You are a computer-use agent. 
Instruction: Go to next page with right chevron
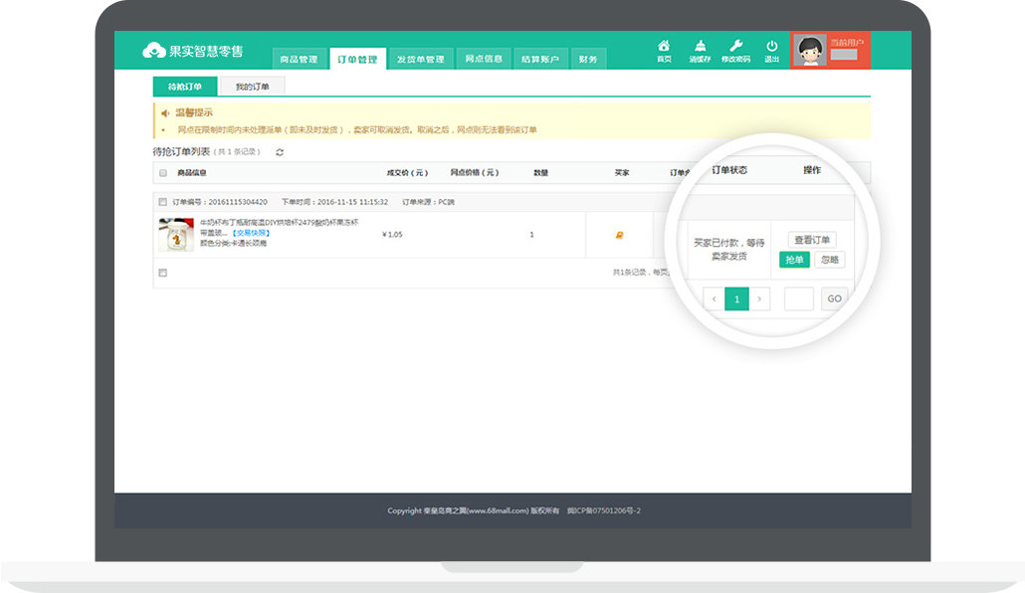click(760, 298)
